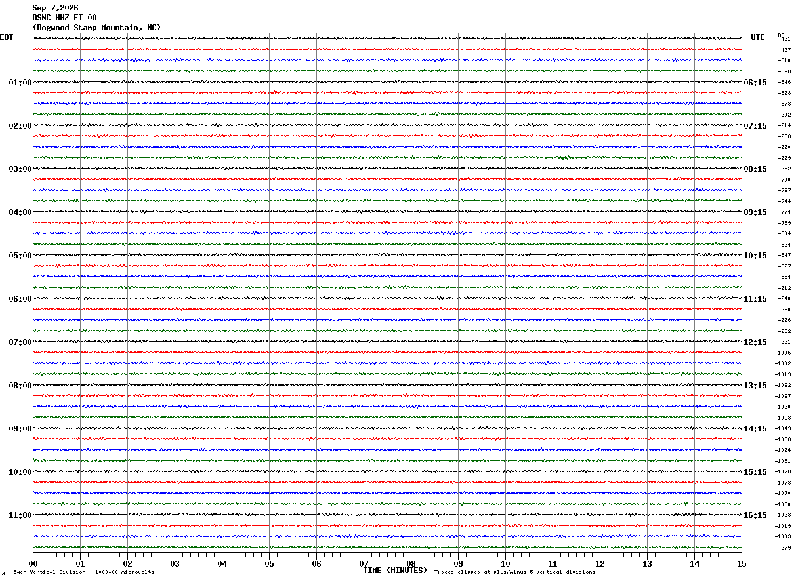The height and width of the screenshot is (581, 794).
Task: Click the 11:00 EDT row label
Action: pyautogui.click(x=20, y=515)
